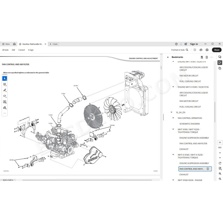
Task: Delete the highlighted bookmark with trash icon
Action: (208, 169)
